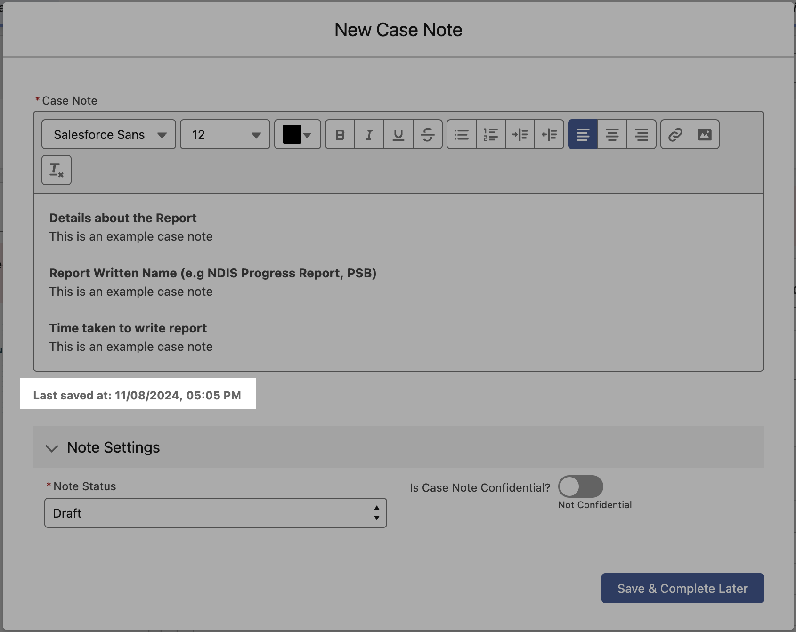796x632 pixels.
Task: Click Save & Complete Later button
Action: [682, 588]
